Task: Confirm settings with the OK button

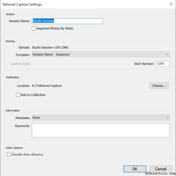Action: click(135, 169)
